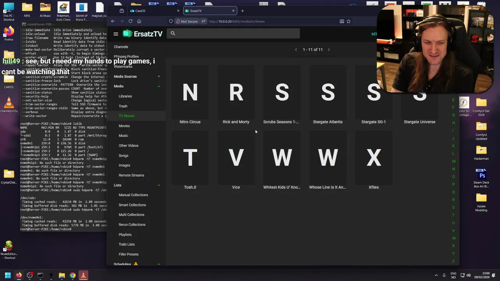Click the install/download icon in address bar

(x=342, y=21)
